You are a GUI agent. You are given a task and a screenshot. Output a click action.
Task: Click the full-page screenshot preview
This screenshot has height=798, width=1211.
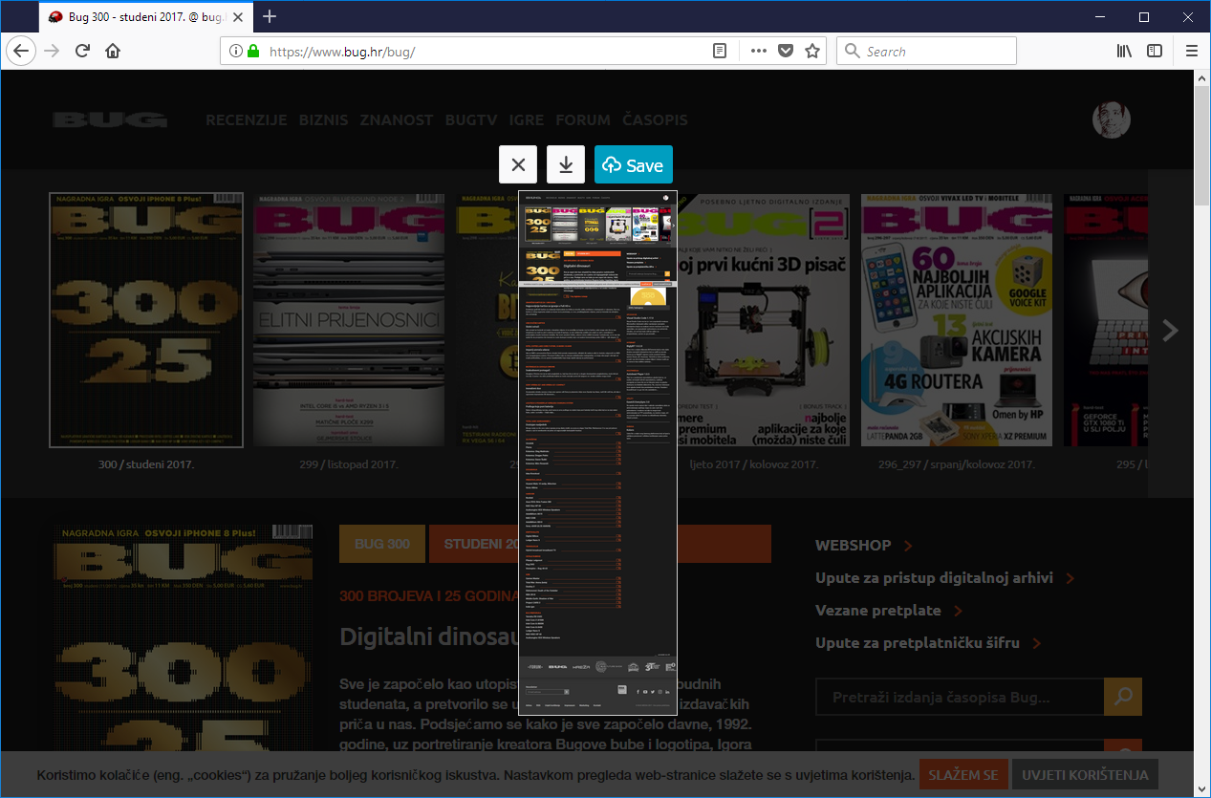coord(597,452)
